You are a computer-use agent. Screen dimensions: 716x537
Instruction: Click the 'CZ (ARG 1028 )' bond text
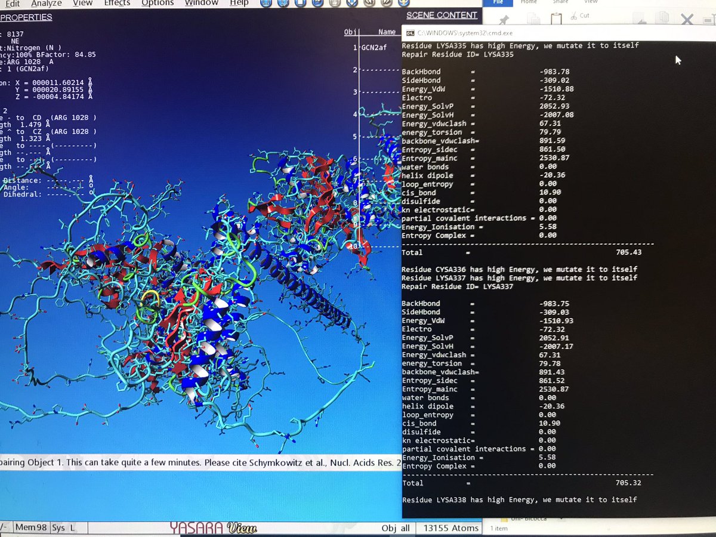(65, 131)
